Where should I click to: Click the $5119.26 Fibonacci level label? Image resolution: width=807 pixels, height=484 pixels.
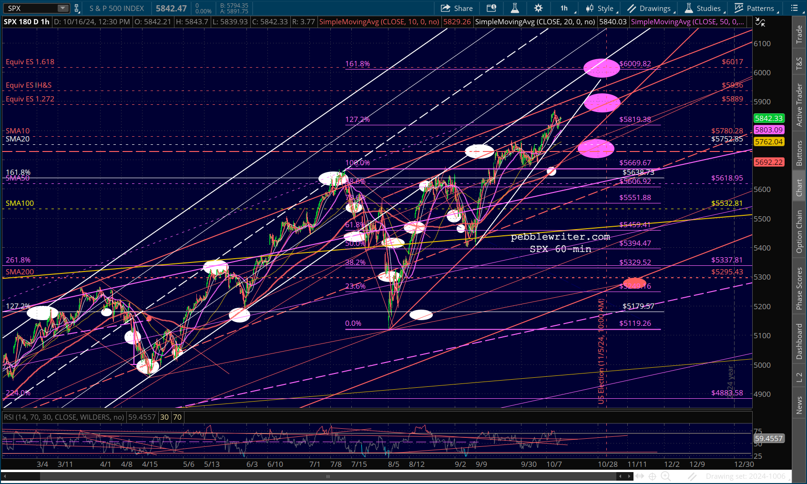[x=635, y=323]
